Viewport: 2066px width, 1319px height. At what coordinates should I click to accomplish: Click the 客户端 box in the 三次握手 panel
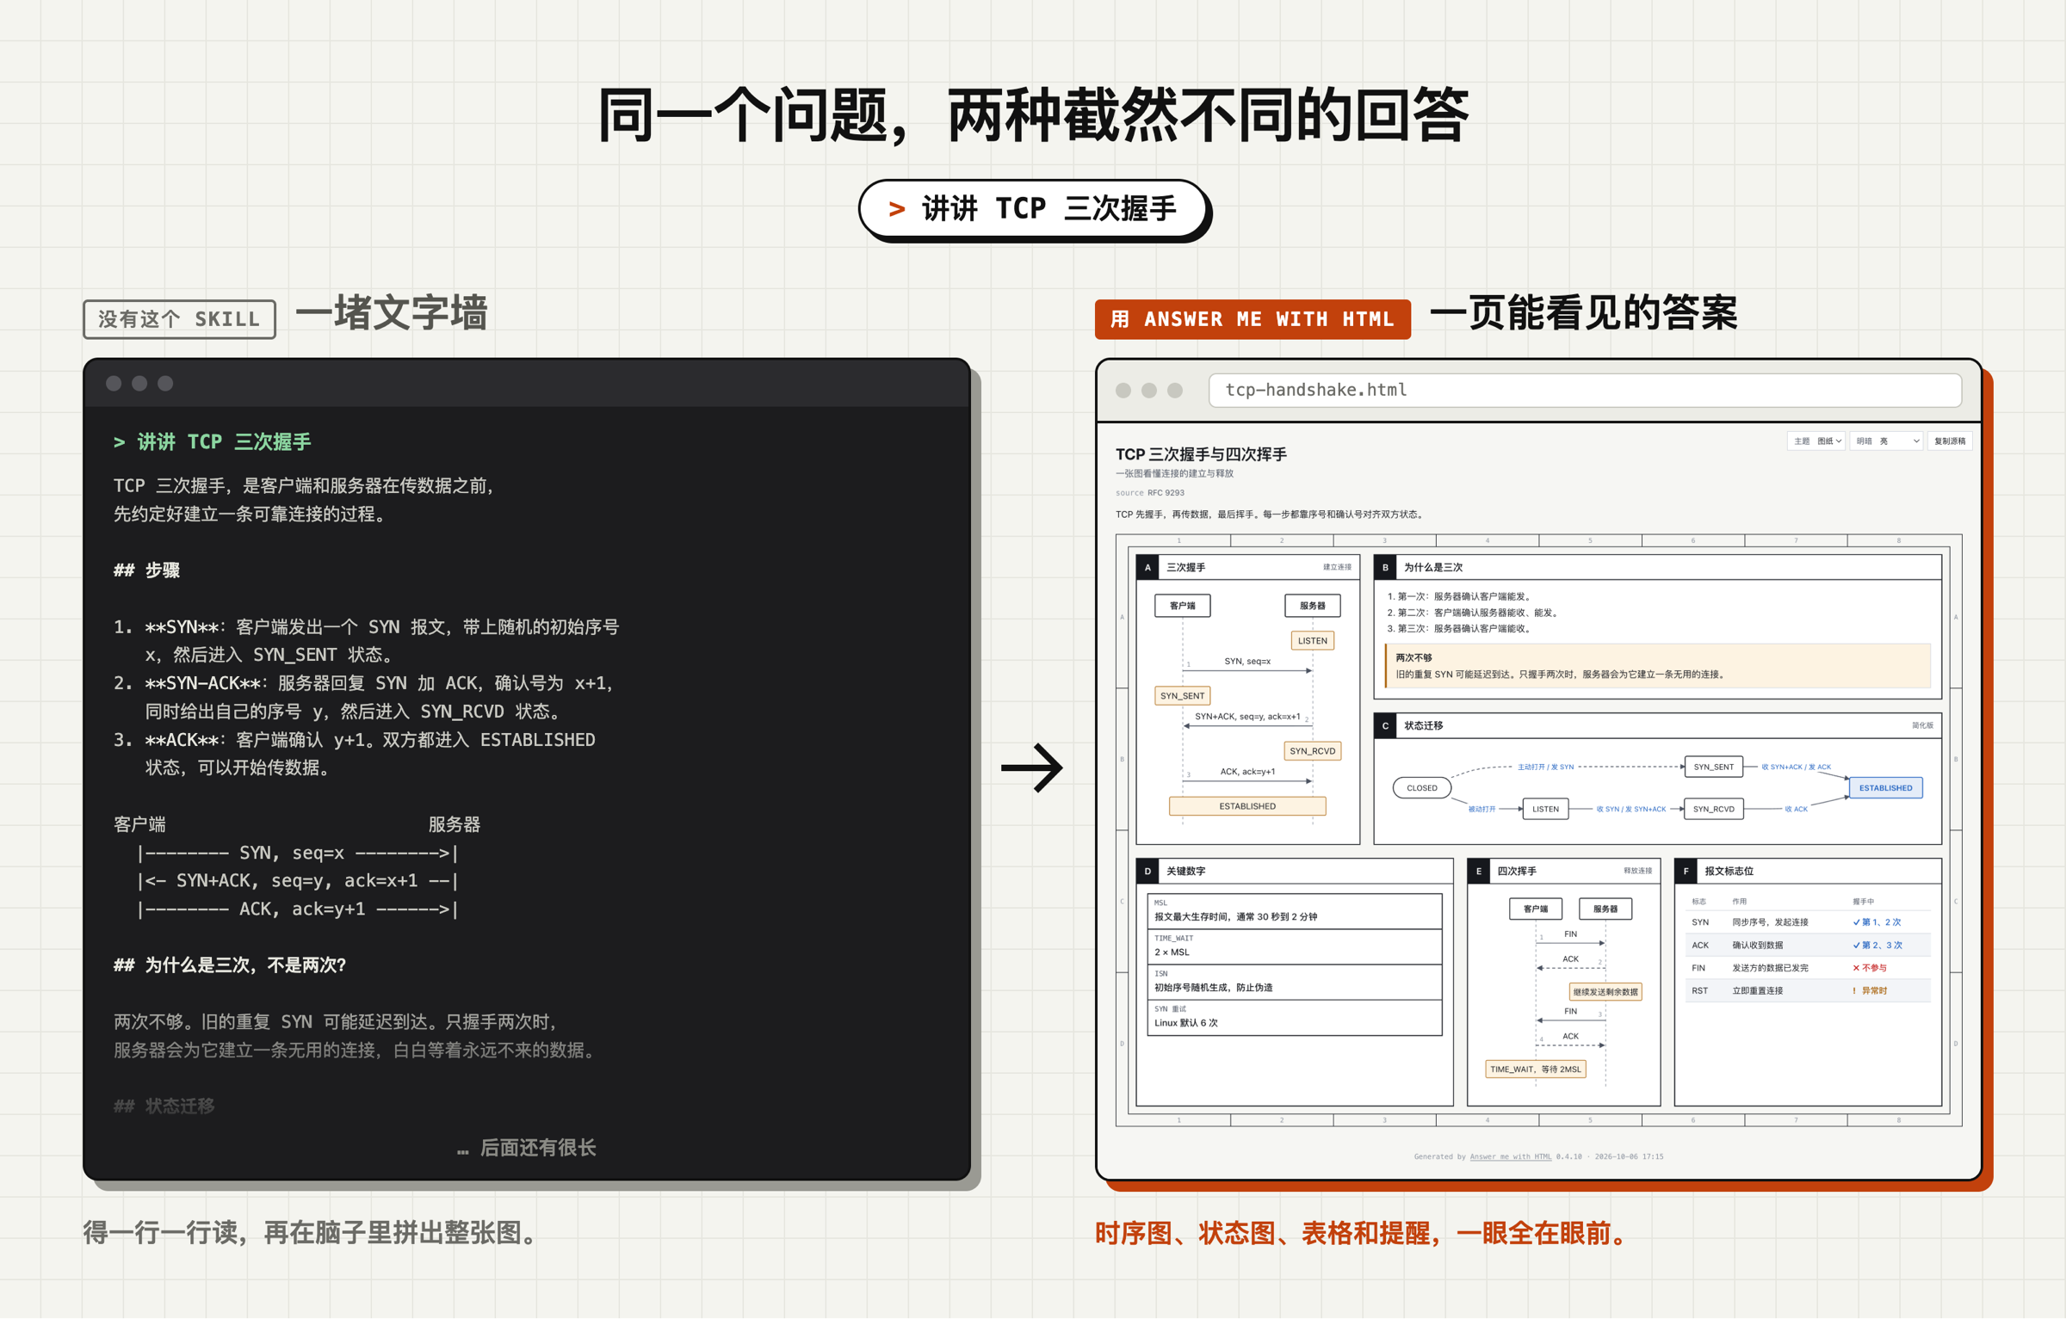coord(1182,606)
